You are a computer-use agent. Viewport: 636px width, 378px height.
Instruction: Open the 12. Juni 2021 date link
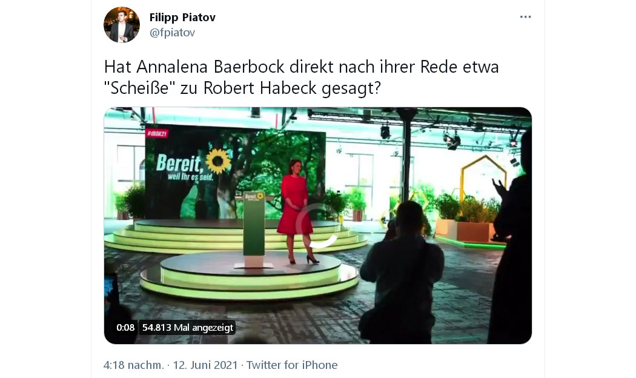[205, 365]
